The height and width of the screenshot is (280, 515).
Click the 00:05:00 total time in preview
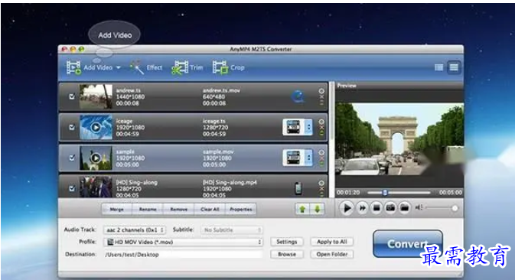(x=450, y=192)
